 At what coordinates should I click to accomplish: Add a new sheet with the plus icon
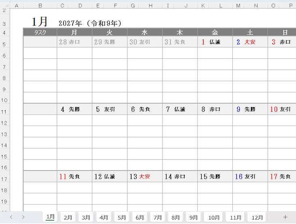pos(285,217)
